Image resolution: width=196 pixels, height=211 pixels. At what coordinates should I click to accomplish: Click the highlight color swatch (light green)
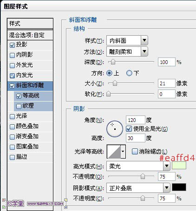[179, 166]
